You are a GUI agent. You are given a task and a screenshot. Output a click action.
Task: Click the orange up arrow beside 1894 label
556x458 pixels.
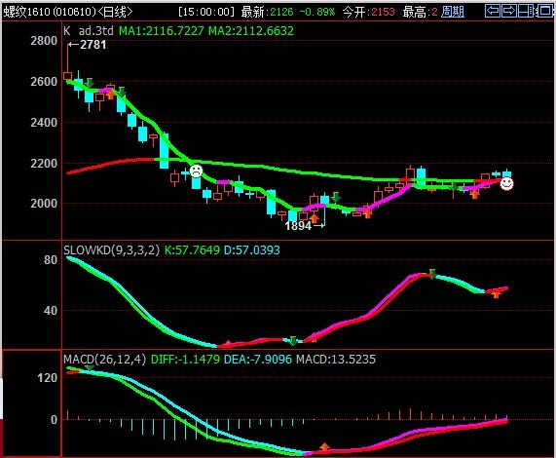pos(315,218)
